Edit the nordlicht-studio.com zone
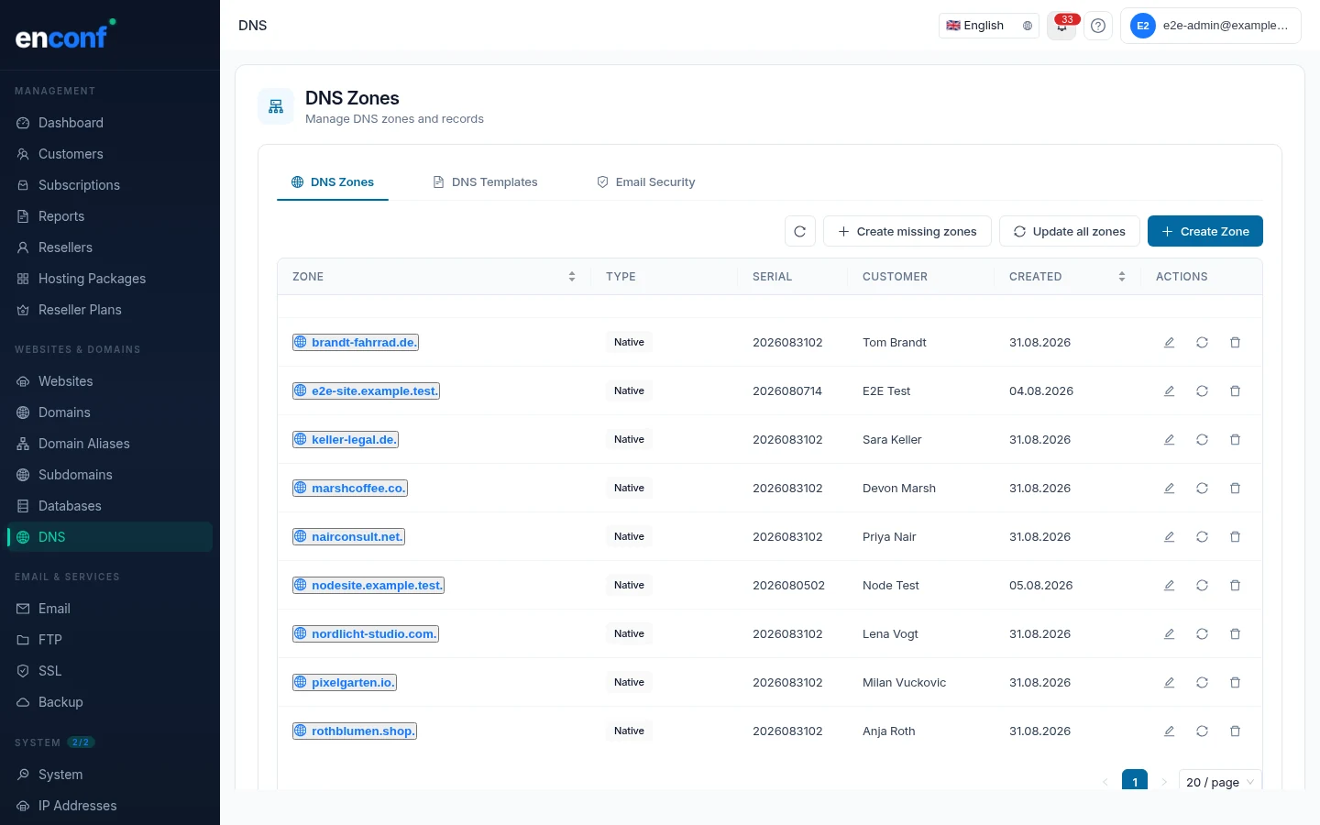Image resolution: width=1320 pixels, height=825 pixels. coord(1169,633)
